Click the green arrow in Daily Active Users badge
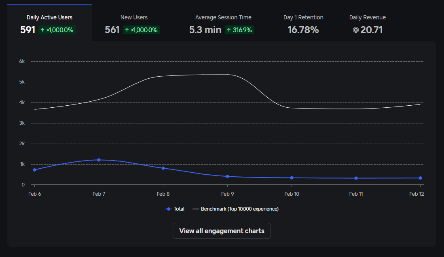Image resolution: width=444 pixels, height=257 pixels. 42,30
